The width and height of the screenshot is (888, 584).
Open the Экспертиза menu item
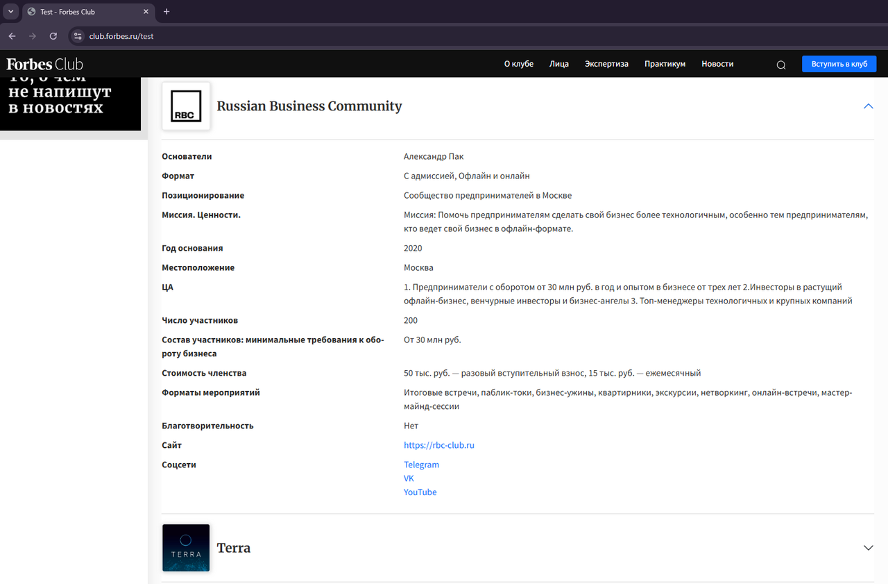(x=606, y=64)
